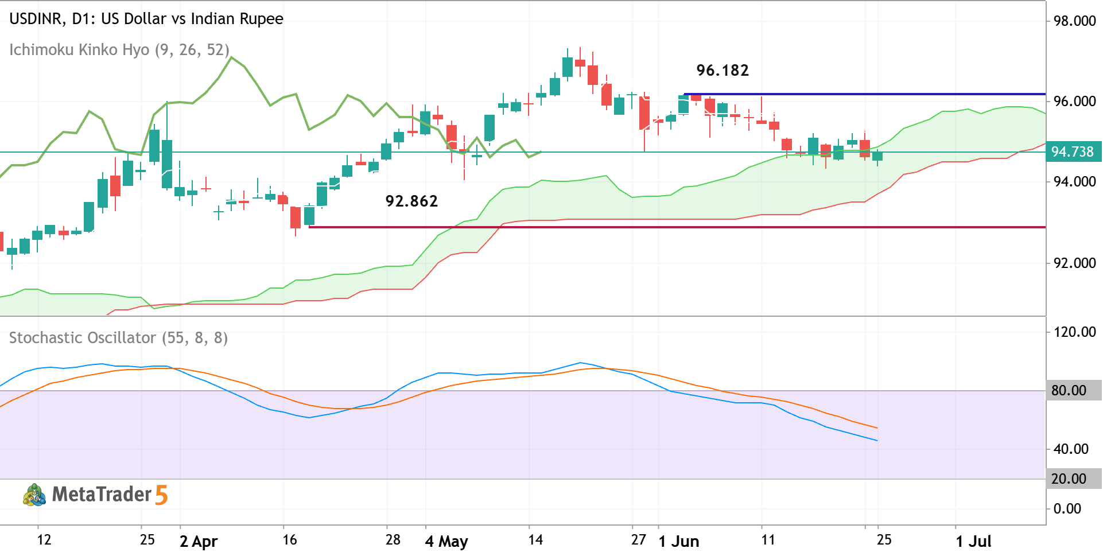Screen dimensions: 1103x552
Task: Select the red horizontal support line
Action: (677, 227)
